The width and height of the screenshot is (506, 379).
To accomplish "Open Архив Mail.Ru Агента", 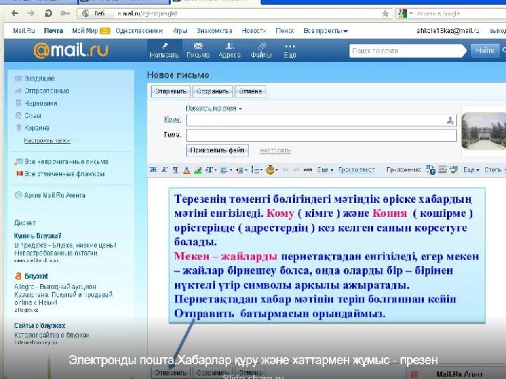I will tap(55, 195).
